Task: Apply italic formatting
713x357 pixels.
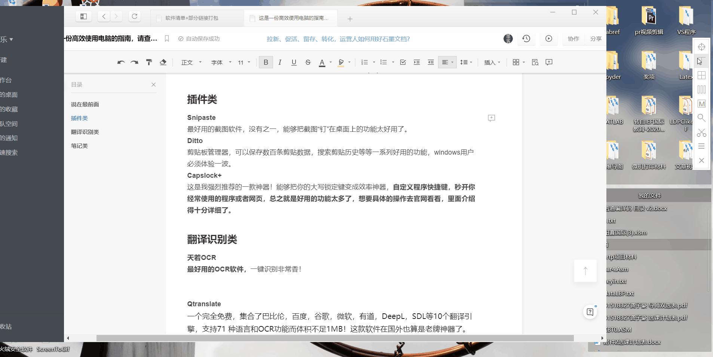Action: point(280,62)
